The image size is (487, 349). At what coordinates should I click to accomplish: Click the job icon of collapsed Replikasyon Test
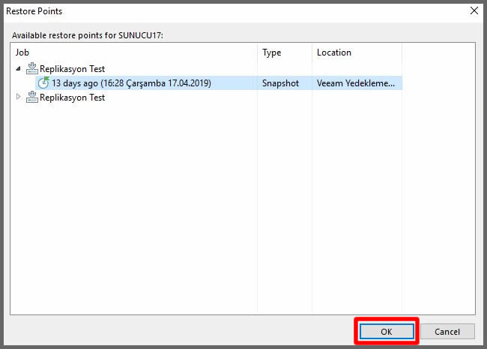31,98
